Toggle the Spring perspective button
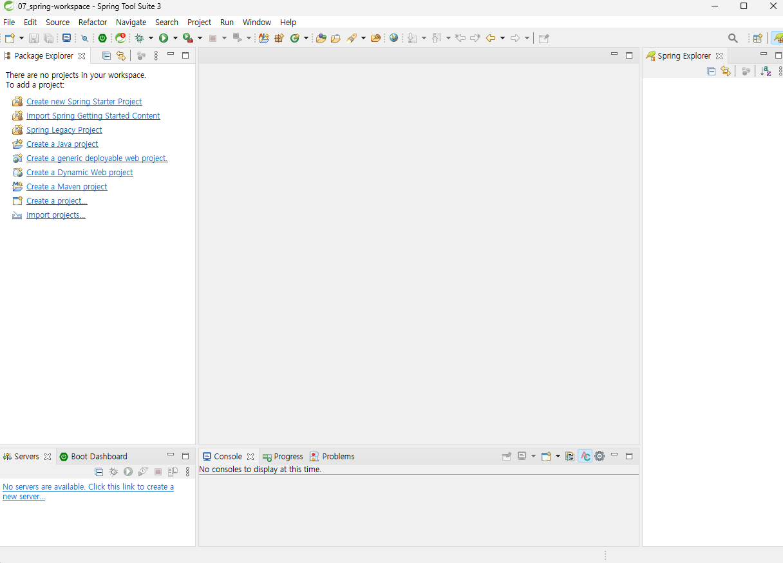783x563 pixels. click(777, 38)
